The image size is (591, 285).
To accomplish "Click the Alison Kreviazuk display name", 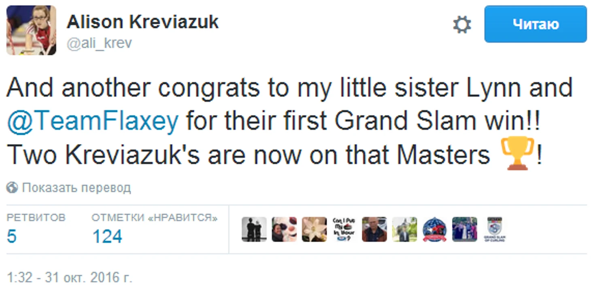I will pyautogui.click(x=142, y=22).
